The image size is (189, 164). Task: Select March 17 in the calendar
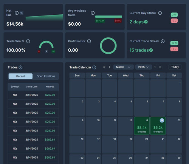[x=93, y=145]
